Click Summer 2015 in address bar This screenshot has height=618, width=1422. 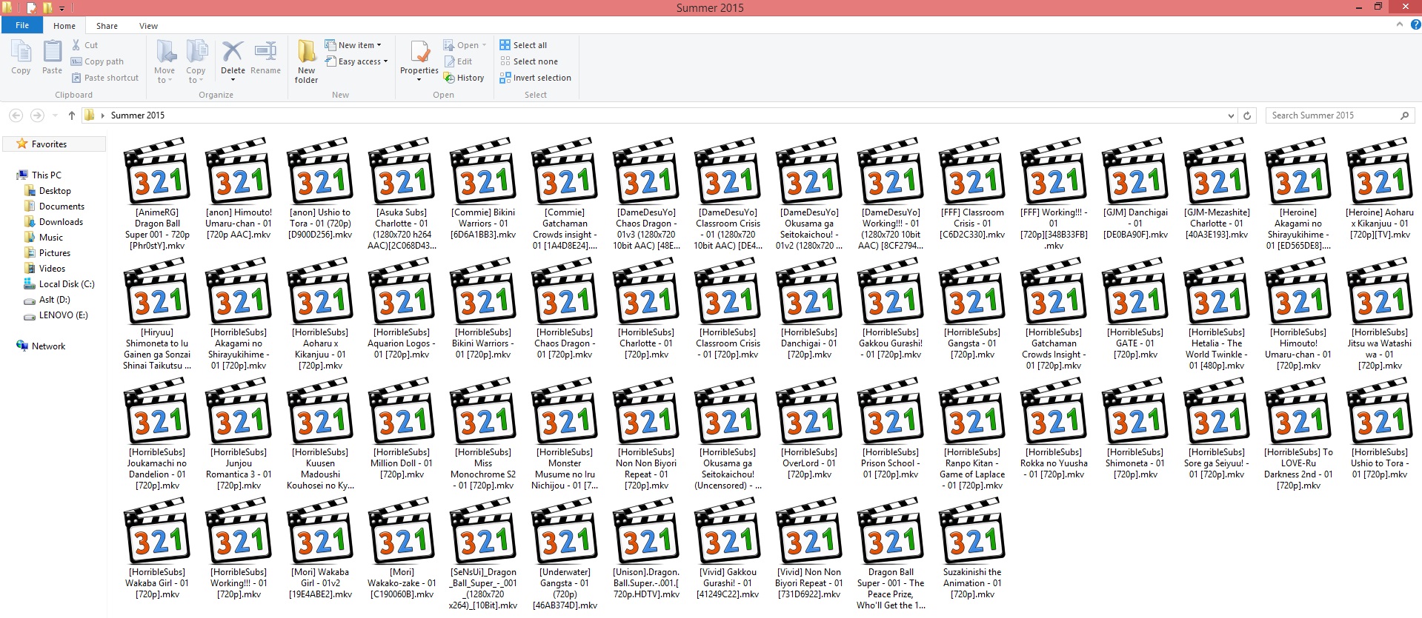(x=138, y=115)
